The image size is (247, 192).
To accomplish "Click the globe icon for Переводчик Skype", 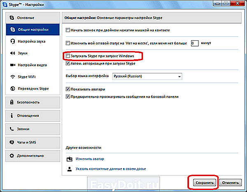I will [x=13, y=89].
